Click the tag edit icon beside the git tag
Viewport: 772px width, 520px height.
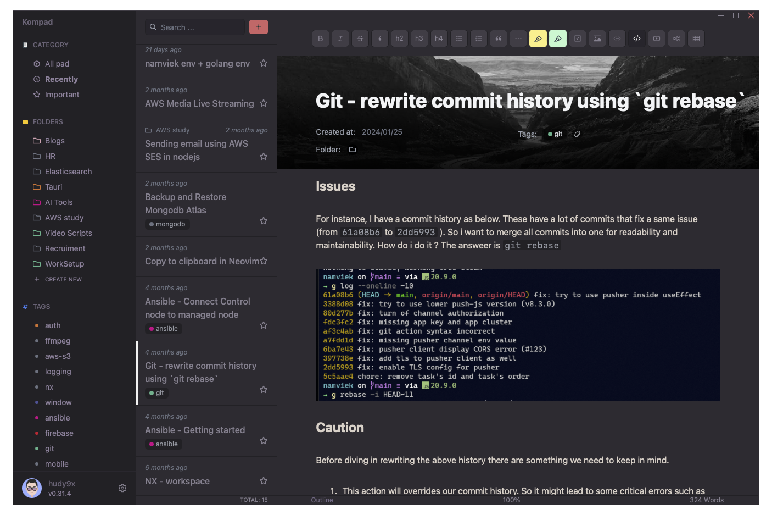click(577, 134)
